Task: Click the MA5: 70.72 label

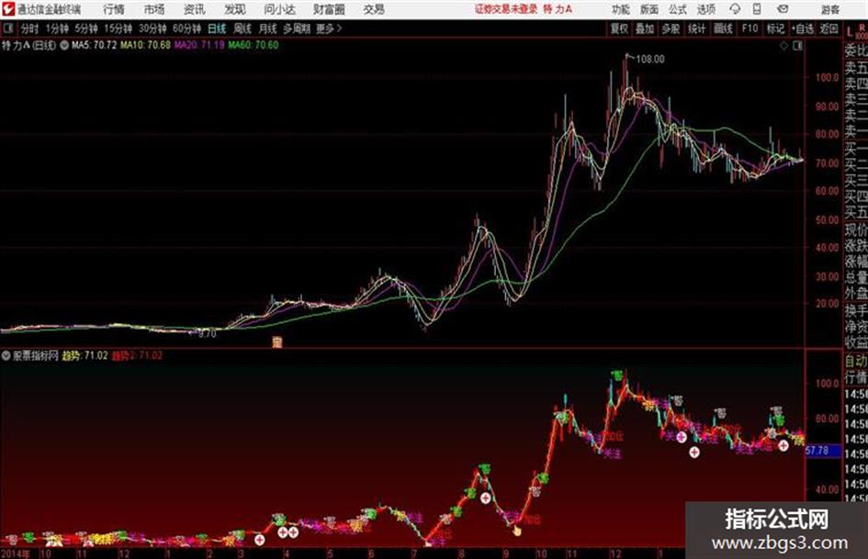Action: pos(94,45)
